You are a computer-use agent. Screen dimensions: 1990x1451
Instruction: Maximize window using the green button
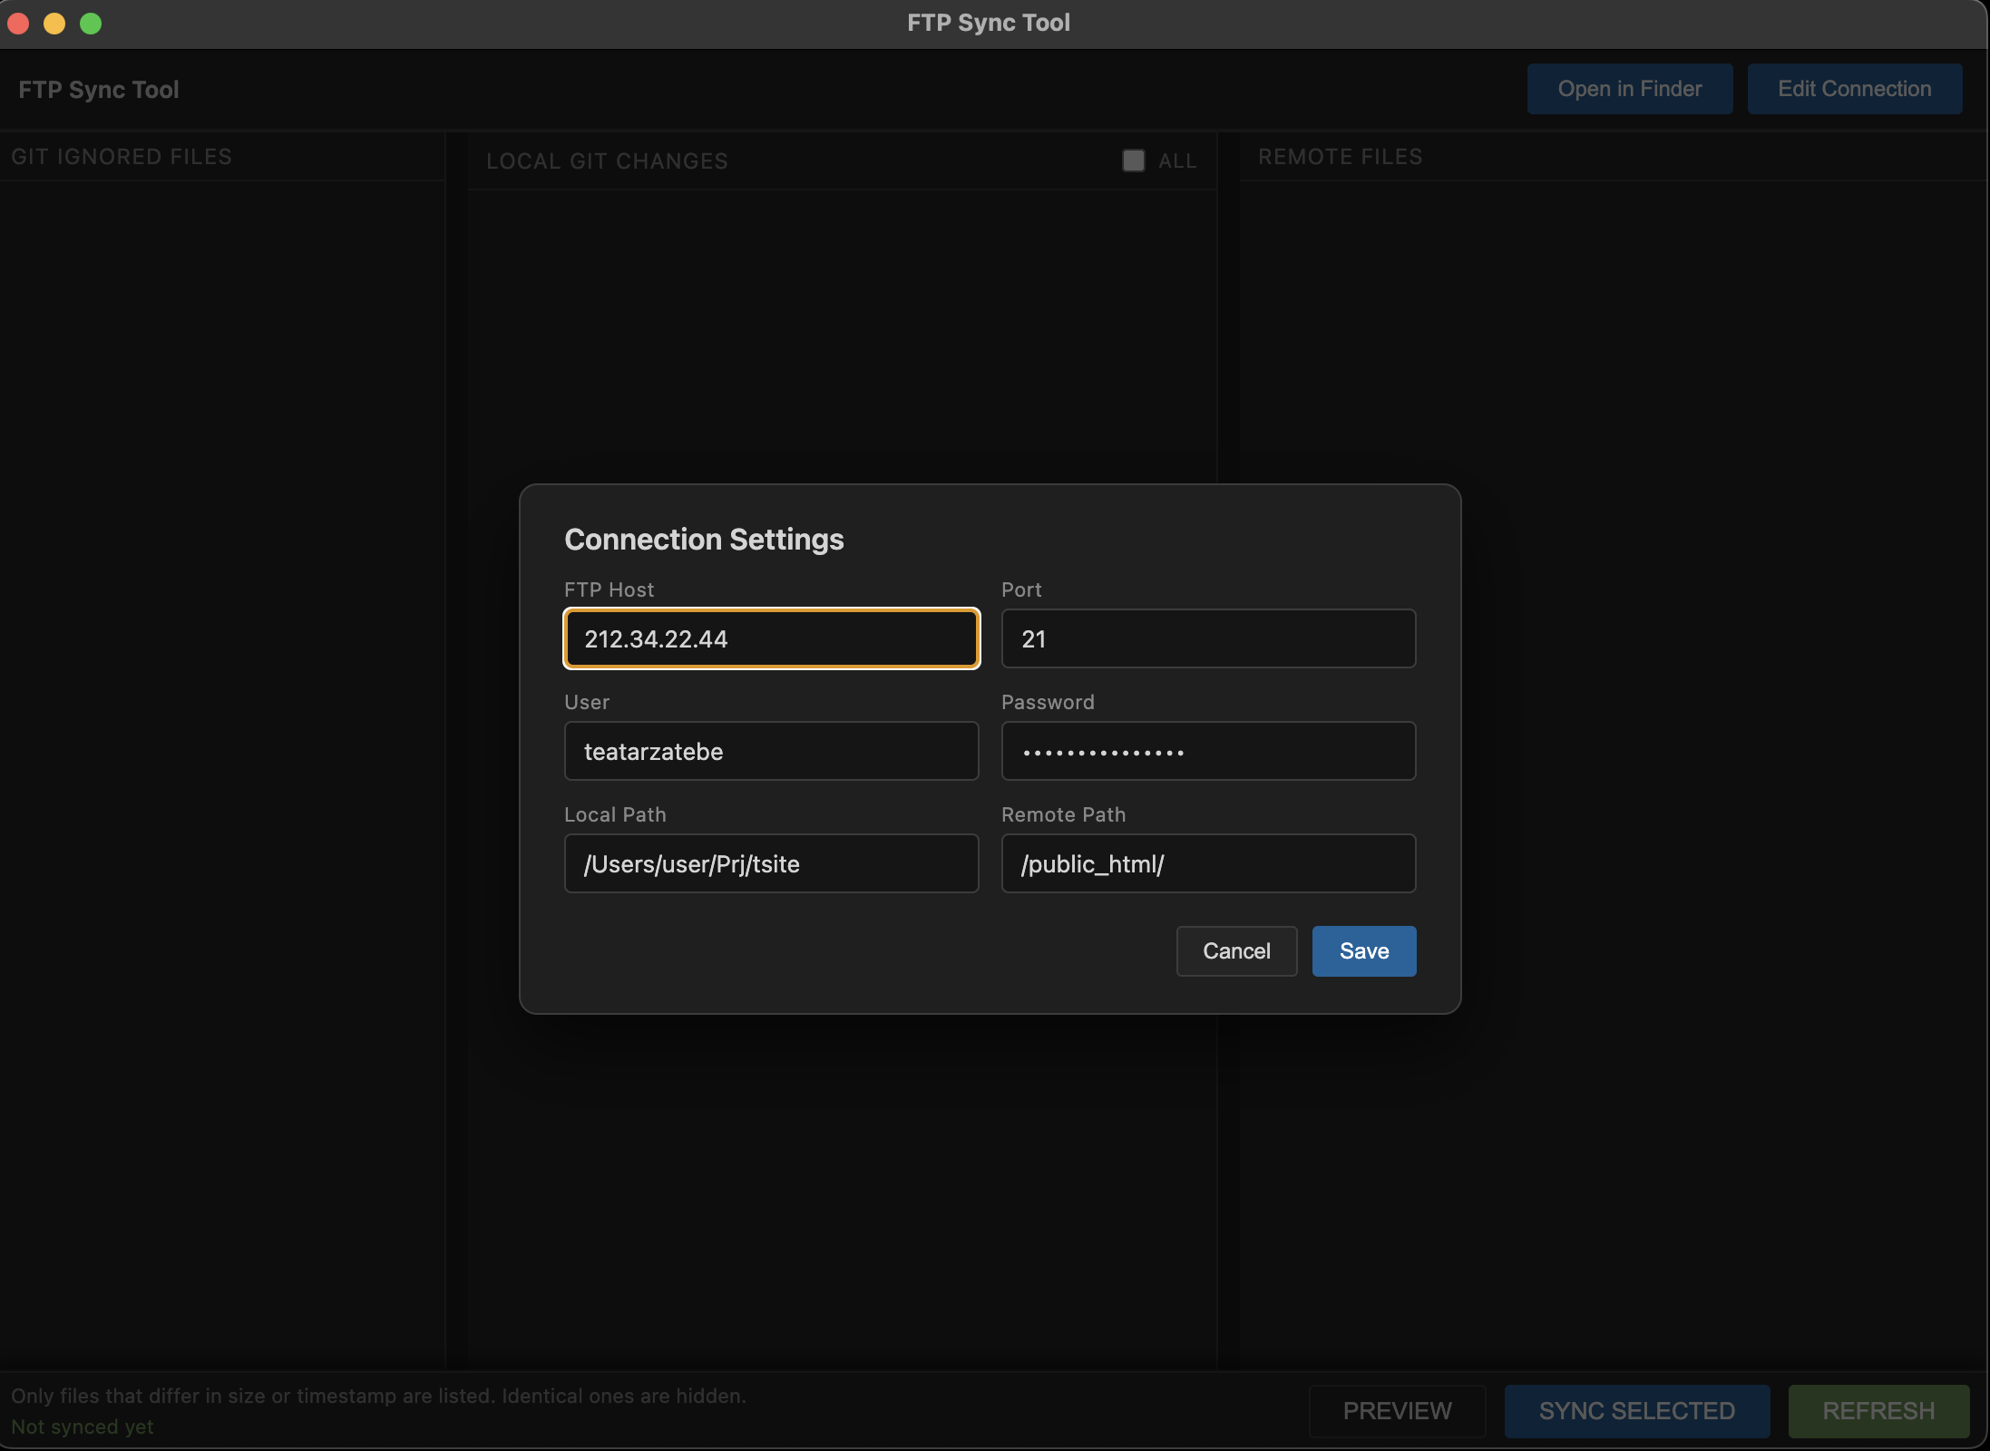(x=91, y=24)
